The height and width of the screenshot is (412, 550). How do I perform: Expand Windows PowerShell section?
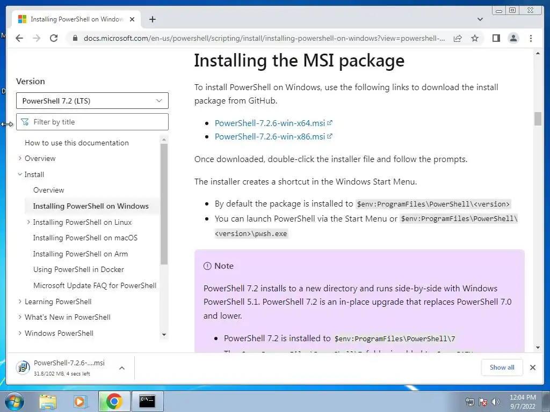[20, 333]
